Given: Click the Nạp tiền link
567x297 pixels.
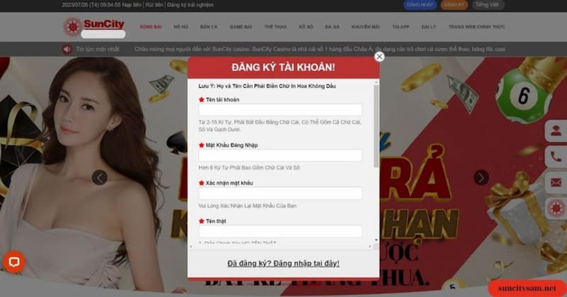Looking at the screenshot, I should (x=132, y=5).
